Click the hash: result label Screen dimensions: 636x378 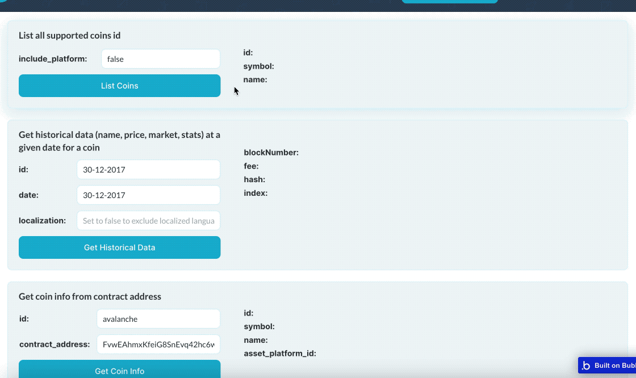[x=254, y=179]
